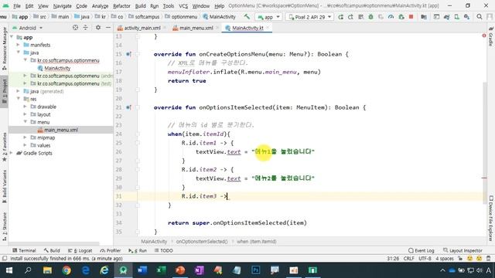Open Android Studio from the Windows taskbar
This screenshot has height=278, width=495.
(x=123, y=270)
